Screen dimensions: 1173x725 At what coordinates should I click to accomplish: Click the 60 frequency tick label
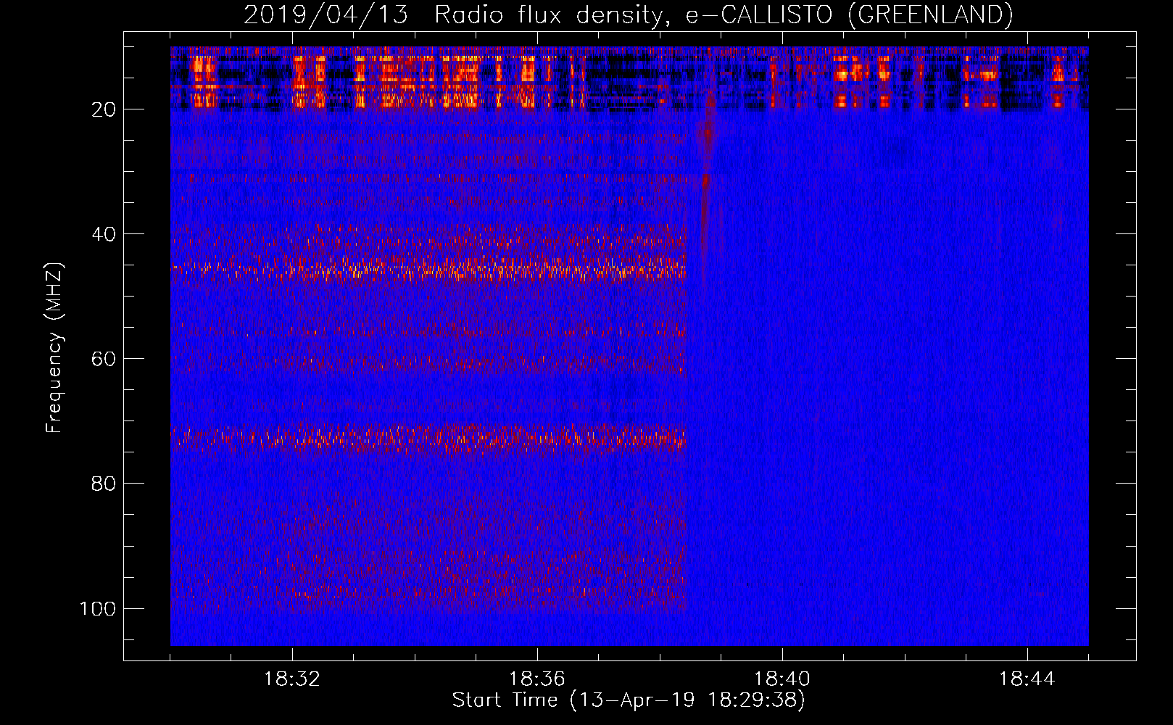tap(104, 359)
